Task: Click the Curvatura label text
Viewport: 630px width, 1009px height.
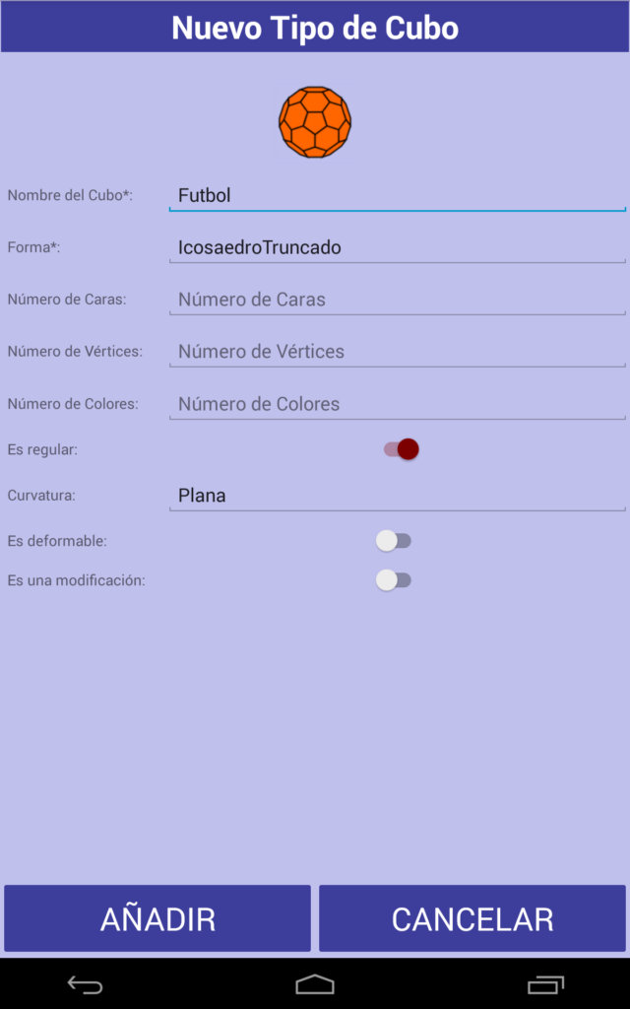Action: (x=41, y=496)
